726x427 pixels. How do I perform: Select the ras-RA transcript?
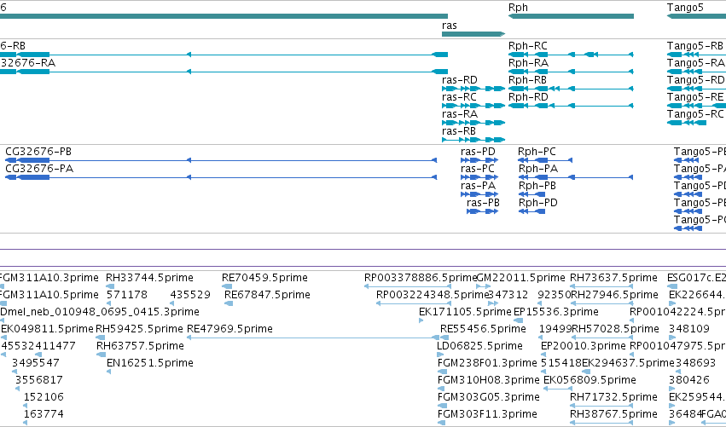[473, 123]
